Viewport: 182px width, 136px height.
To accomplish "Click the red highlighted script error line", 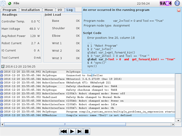I will click(x=131, y=59).
